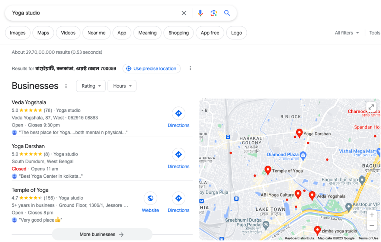Open Businesses section more options menu

[66, 86]
